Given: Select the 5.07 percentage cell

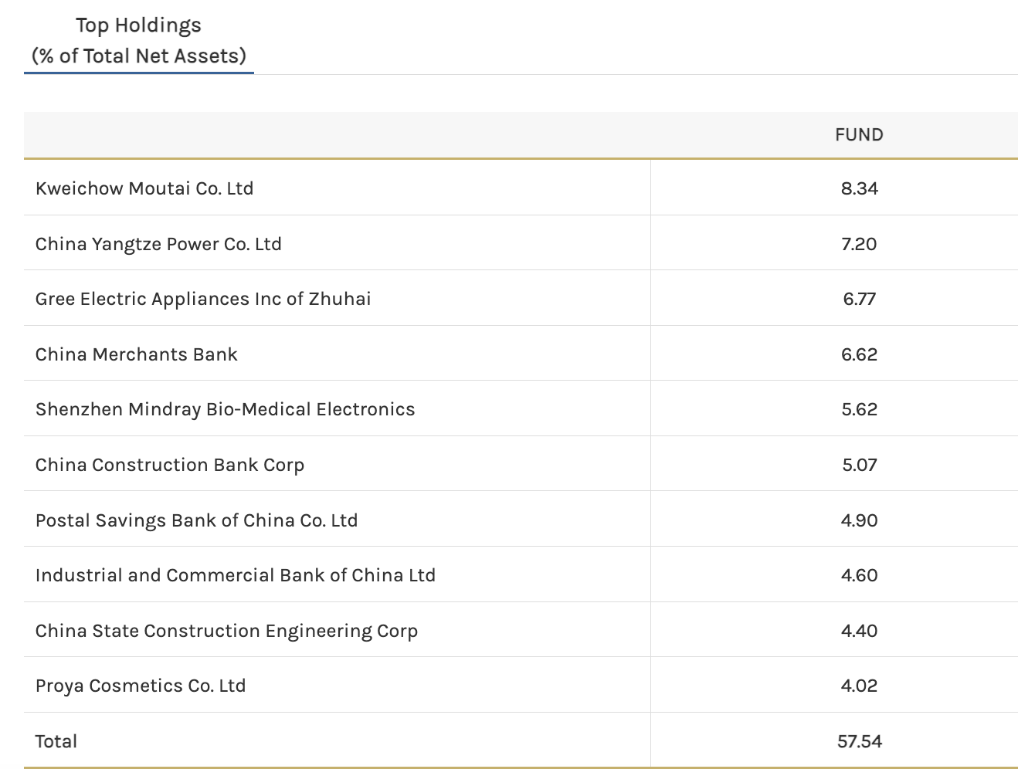Looking at the screenshot, I should click(860, 465).
